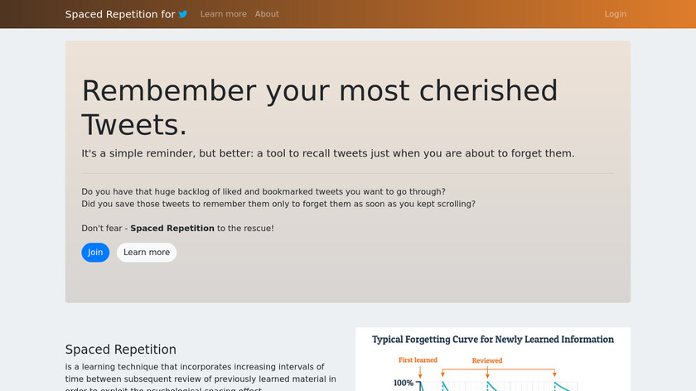Viewport: 696px width, 391px height.
Task: Click the 'Did you save those tweets' line
Action: (278, 204)
